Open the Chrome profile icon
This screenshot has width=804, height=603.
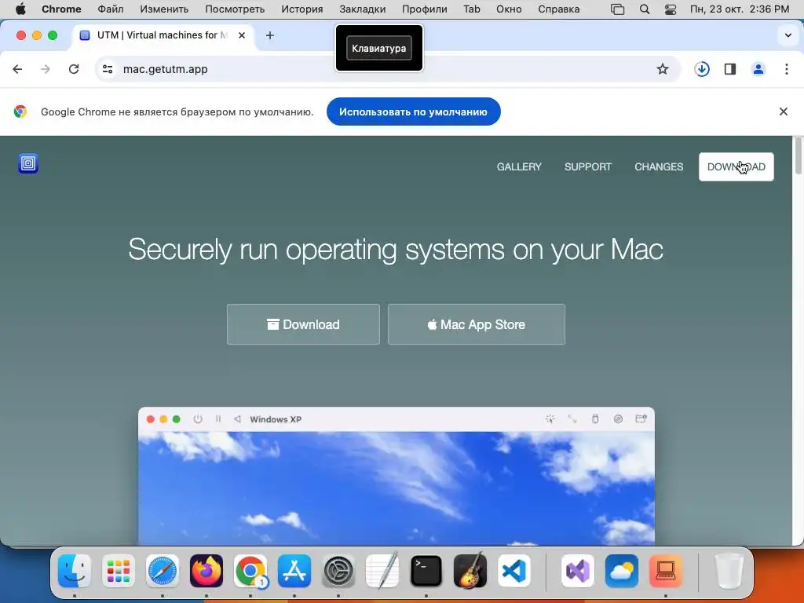pyautogui.click(x=758, y=69)
